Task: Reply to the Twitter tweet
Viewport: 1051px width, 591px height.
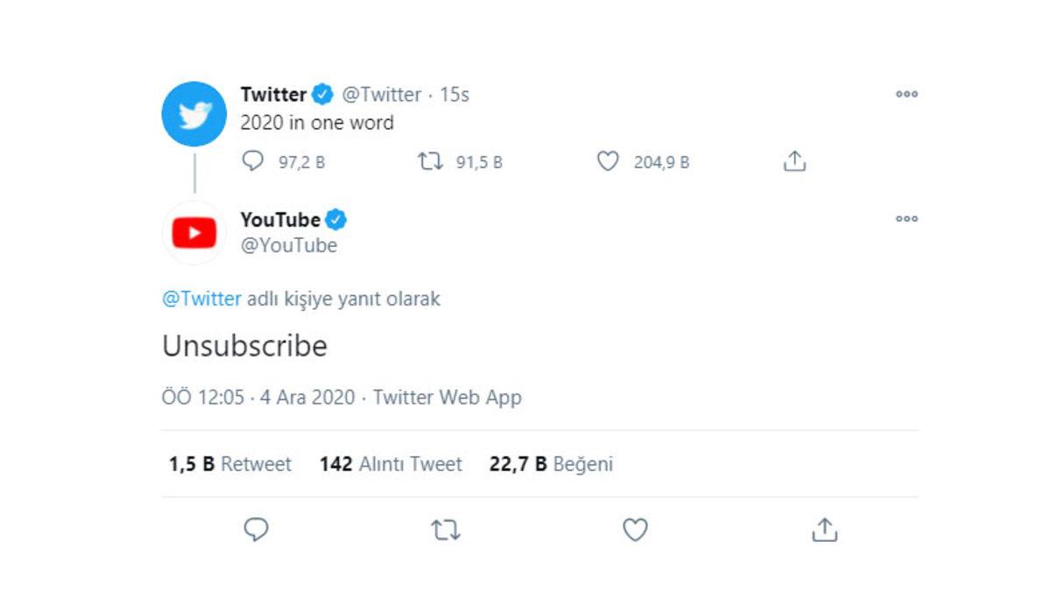Action: tap(255, 161)
